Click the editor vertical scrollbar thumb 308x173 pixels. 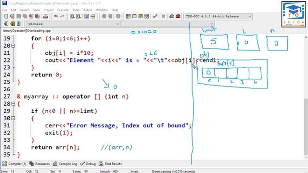tap(306, 126)
